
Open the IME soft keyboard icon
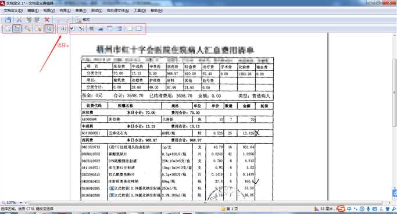point(375,209)
